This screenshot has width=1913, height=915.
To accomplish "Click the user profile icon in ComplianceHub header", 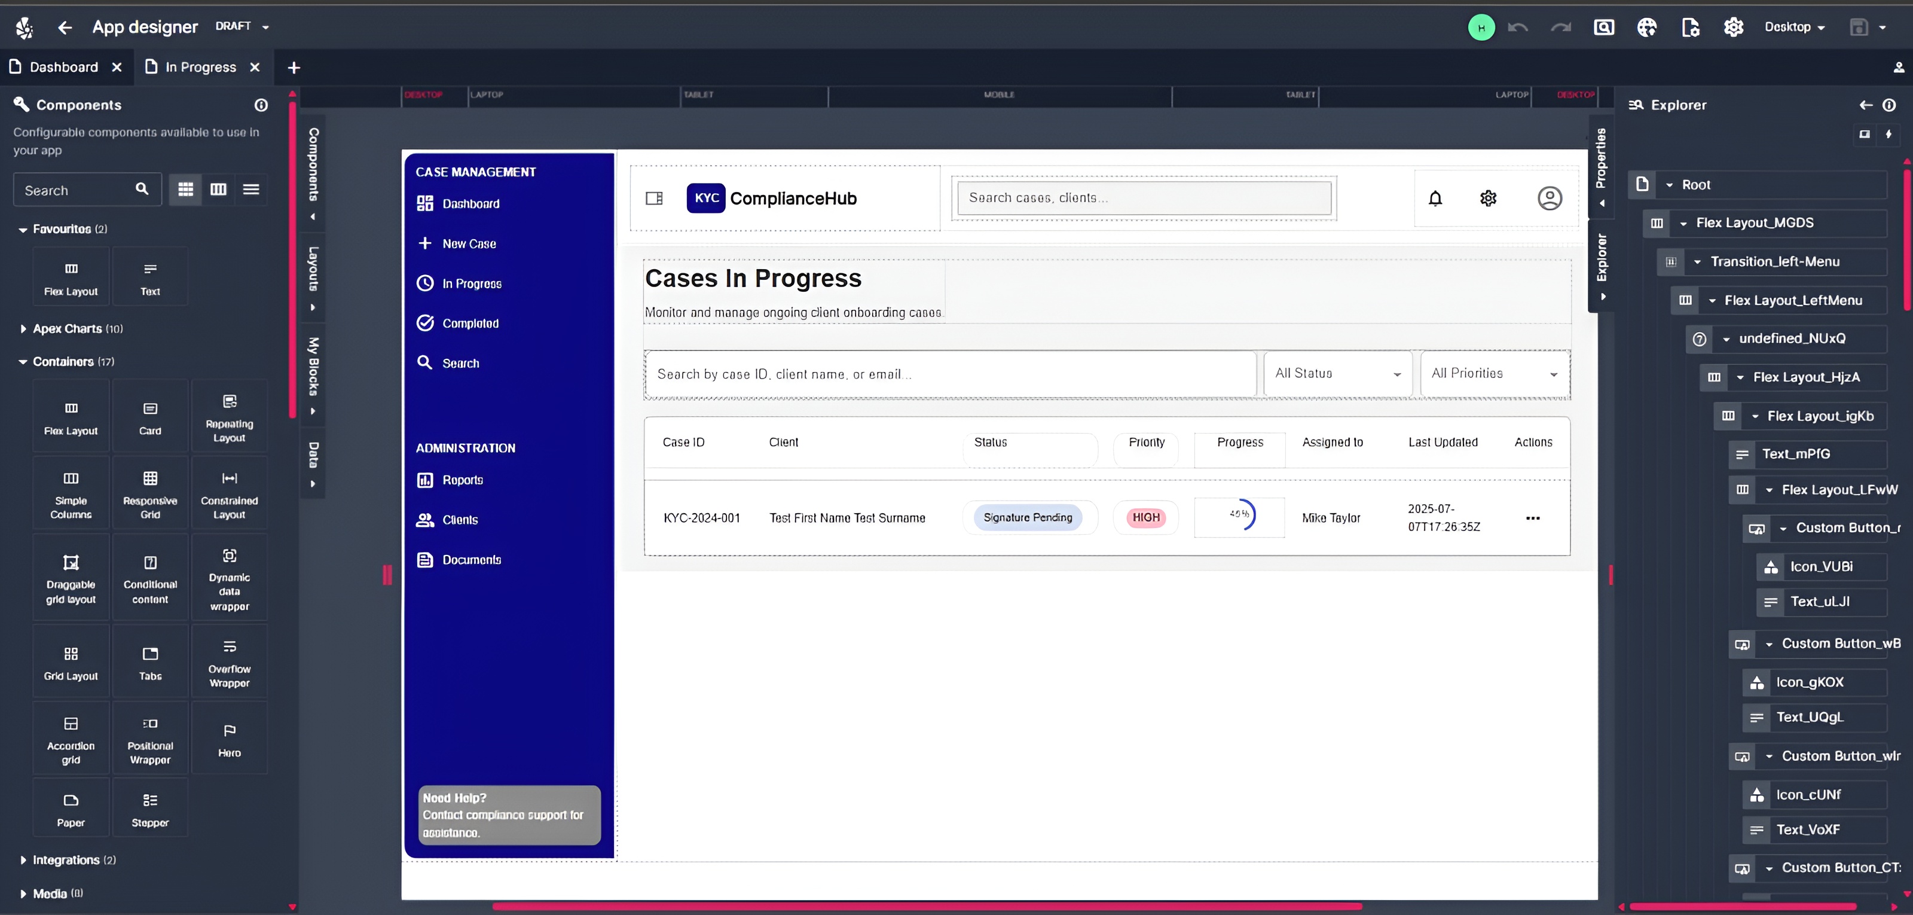I will [x=1549, y=199].
